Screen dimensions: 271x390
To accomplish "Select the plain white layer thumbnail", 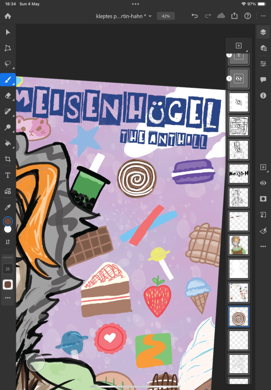I will click(238, 269).
